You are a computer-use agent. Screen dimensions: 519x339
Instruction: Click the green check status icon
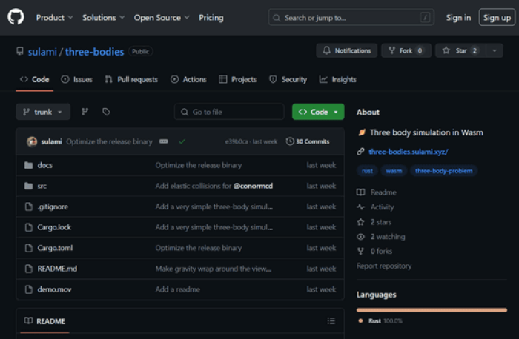tap(182, 142)
